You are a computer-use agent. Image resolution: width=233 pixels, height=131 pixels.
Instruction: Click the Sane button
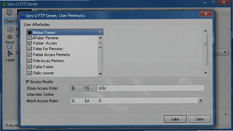click(200, 119)
